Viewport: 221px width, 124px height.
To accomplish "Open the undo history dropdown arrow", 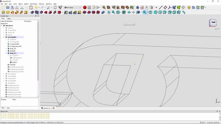I will (39, 8).
